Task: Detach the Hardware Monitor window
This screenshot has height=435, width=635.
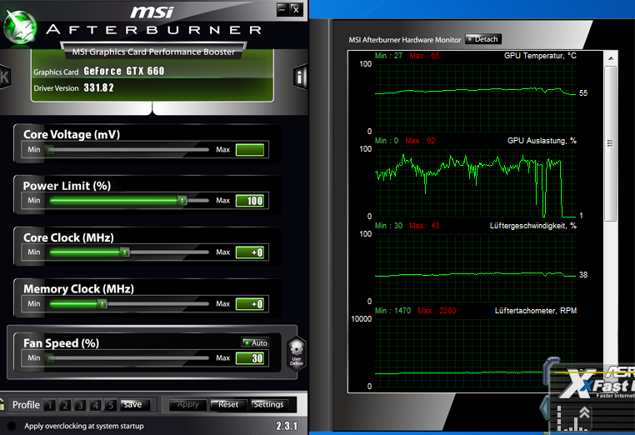Action: coord(483,39)
